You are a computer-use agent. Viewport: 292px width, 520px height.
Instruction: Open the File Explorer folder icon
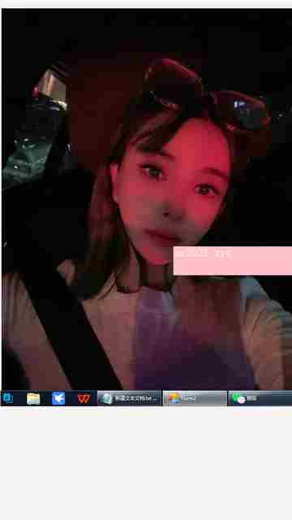click(33, 398)
